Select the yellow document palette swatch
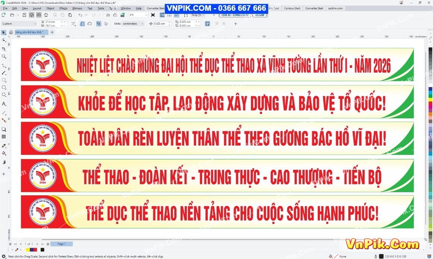 28,250
